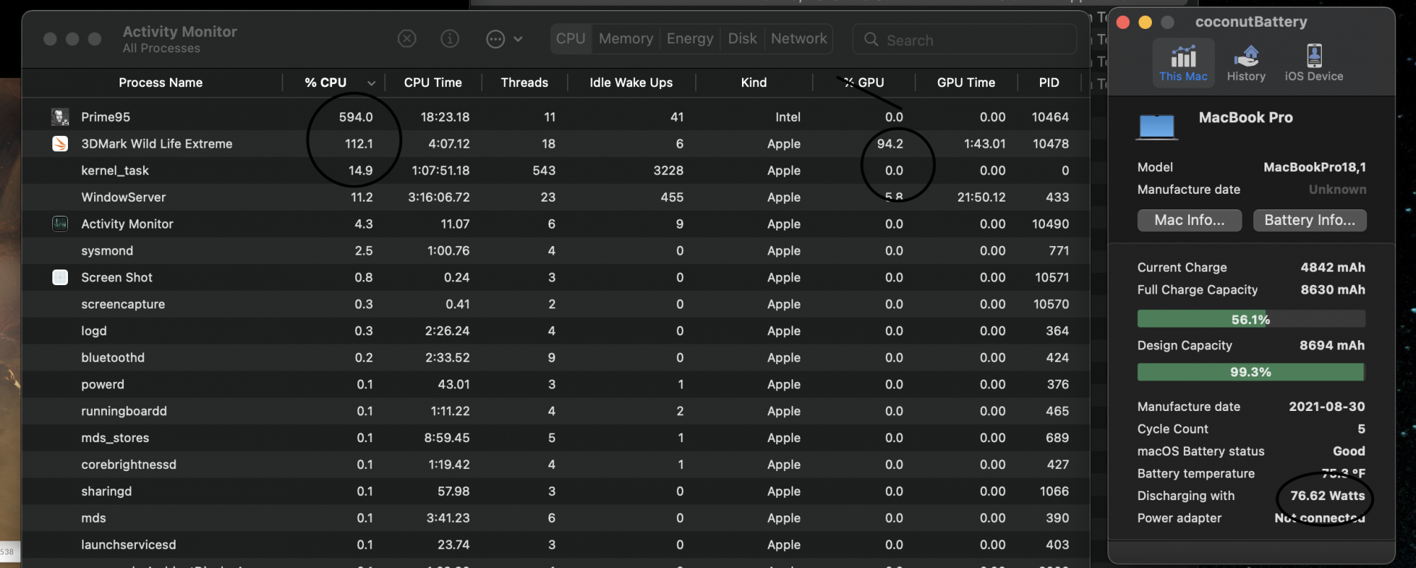This screenshot has height=568, width=1416.
Task: Click the 2021-08-30 manufacture date value
Action: coord(1327,407)
